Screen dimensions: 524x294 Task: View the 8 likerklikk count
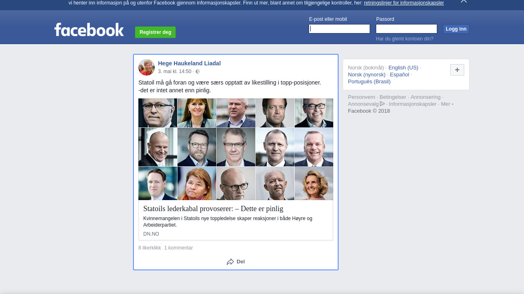150,248
